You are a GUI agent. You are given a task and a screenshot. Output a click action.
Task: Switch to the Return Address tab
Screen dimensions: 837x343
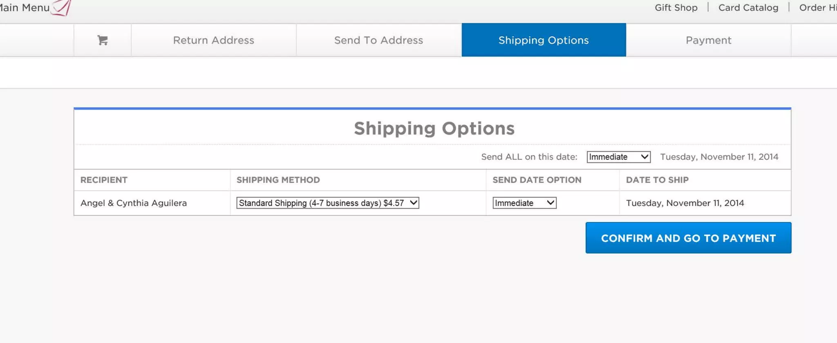(213, 40)
